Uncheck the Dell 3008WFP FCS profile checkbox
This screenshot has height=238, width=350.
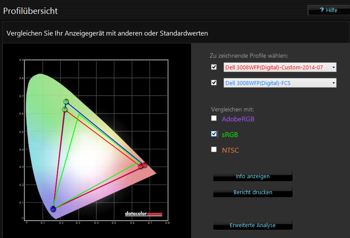tap(214, 82)
